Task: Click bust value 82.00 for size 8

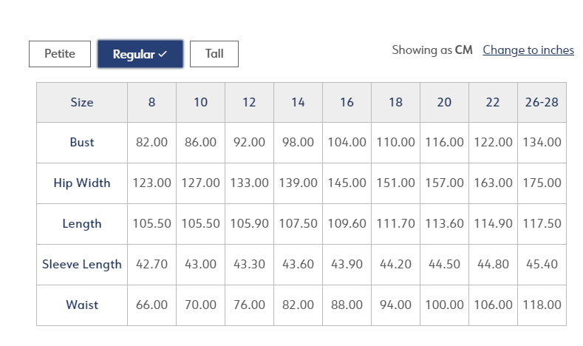Action: 151,142
